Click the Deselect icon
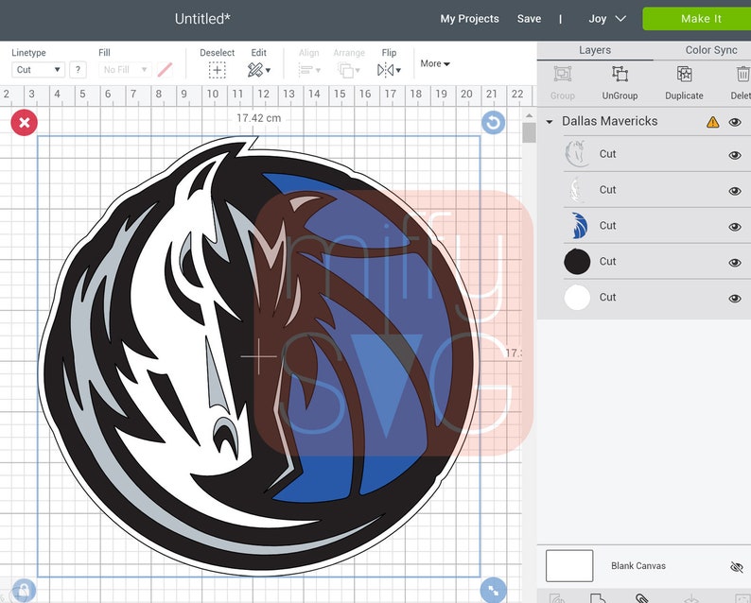The height and width of the screenshot is (603, 751). (x=217, y=70)
